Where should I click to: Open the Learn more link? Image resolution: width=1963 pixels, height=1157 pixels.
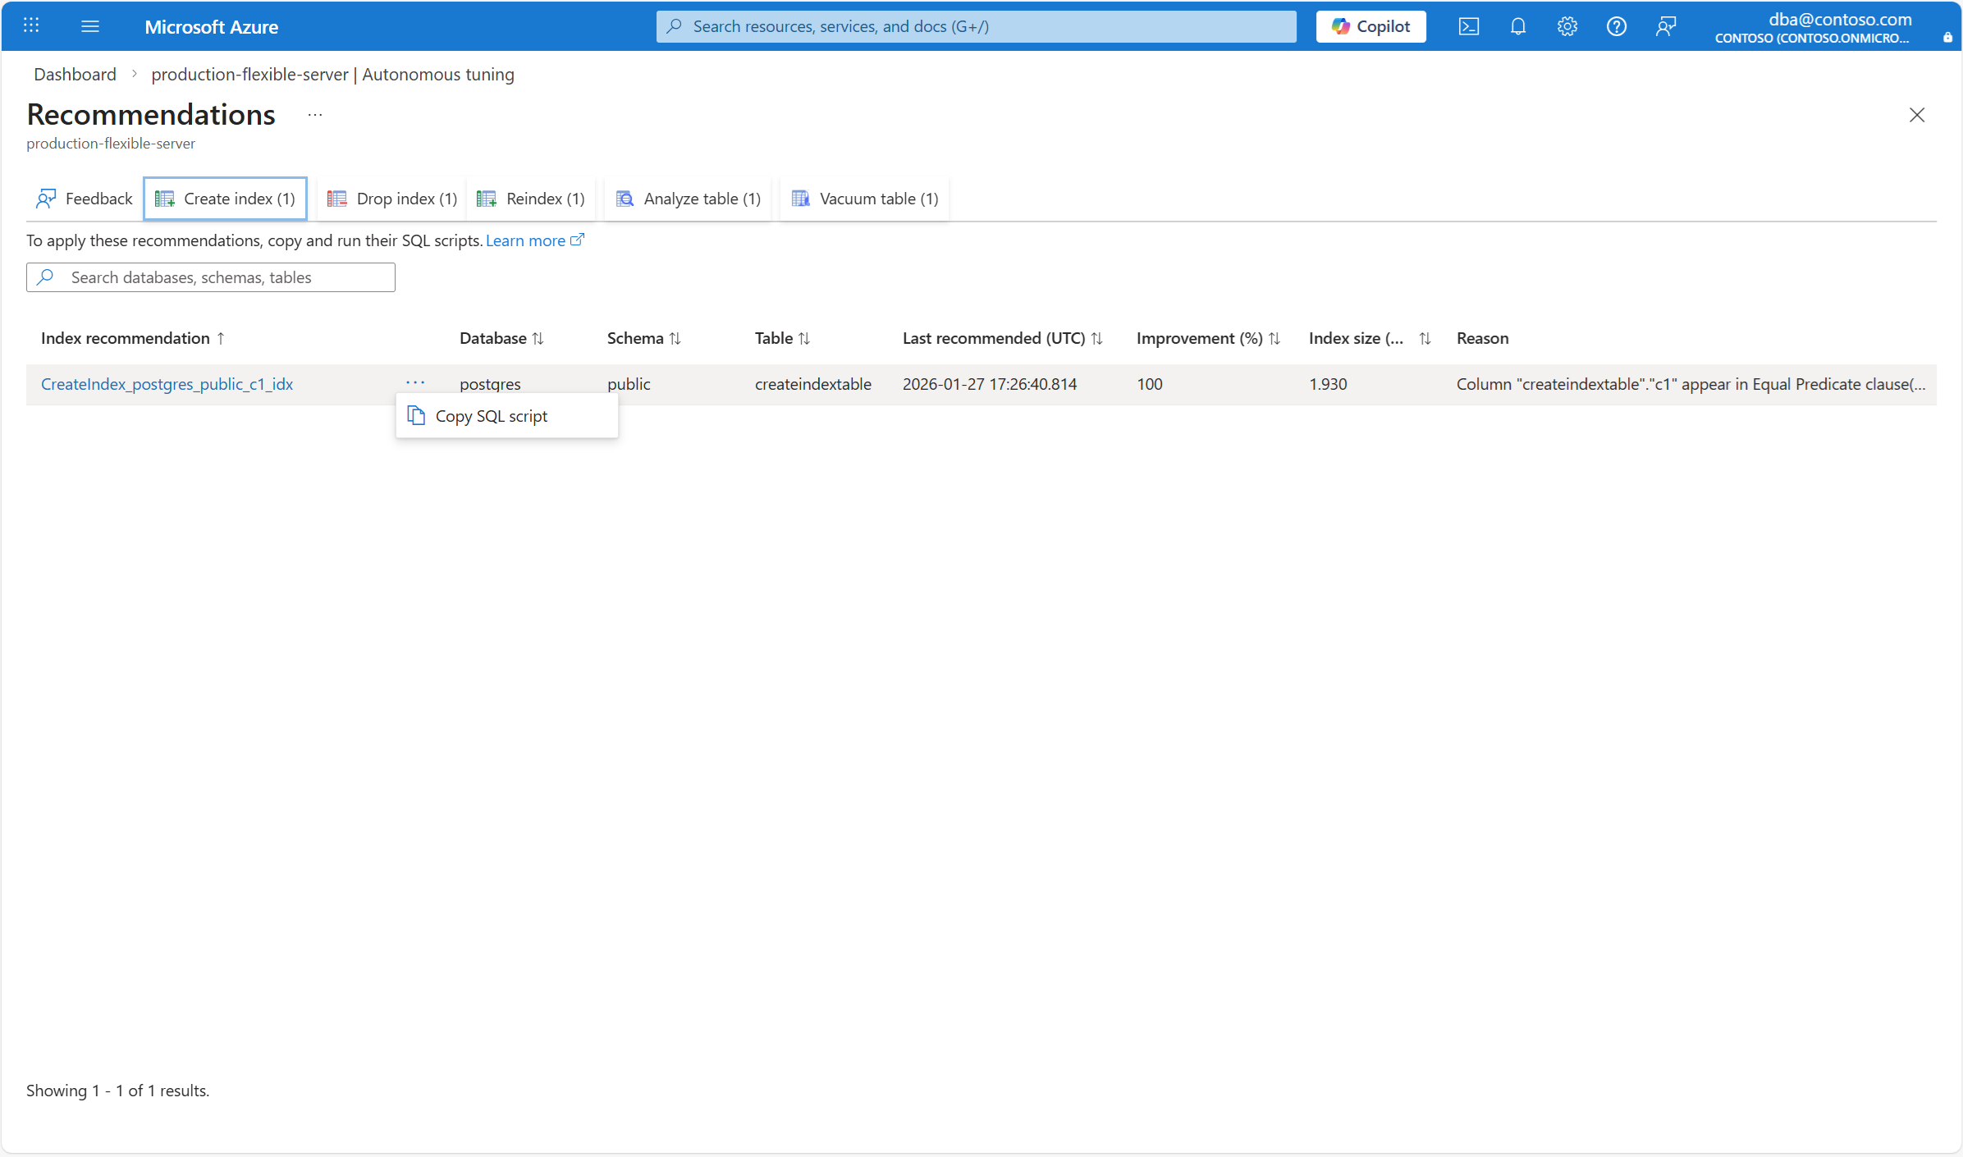pos(530,240)
